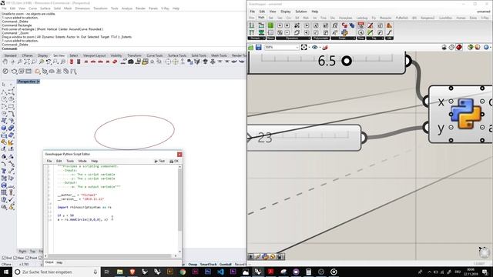Click the f(x) expression icon in Script group
The image size is (493, 277).
pos(335,25)
